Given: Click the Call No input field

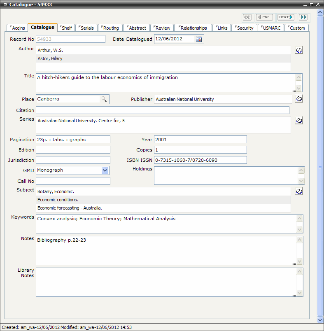Looking at the screenshot, I should 73,181.
